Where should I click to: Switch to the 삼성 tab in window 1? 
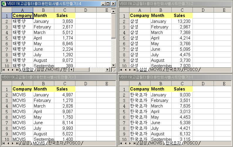[143, 143]
